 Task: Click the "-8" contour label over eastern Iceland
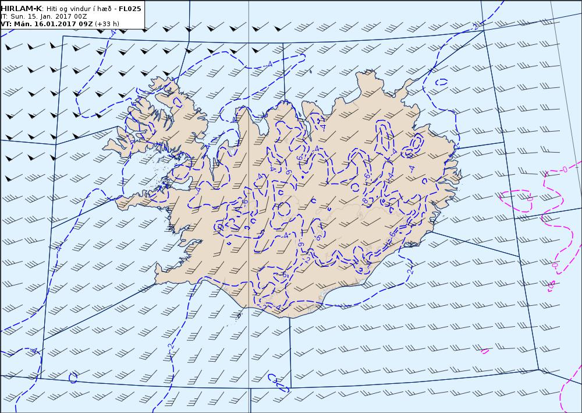click(365, 200)
